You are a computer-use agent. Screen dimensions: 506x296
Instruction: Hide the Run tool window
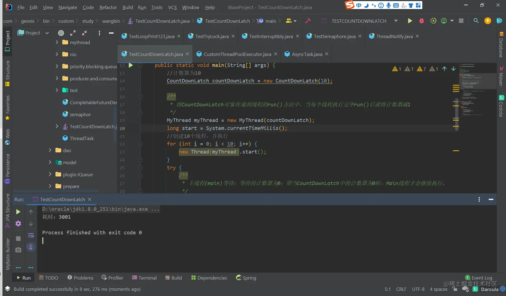pyautogui.click(x=491, y=199)
